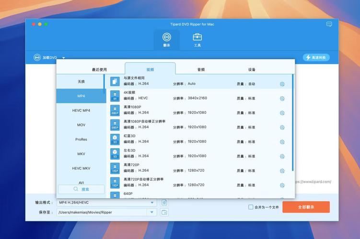Screen dimensions: 360x239
Task: Open the 保存至 path dropdown arrow
Action: 152,212
